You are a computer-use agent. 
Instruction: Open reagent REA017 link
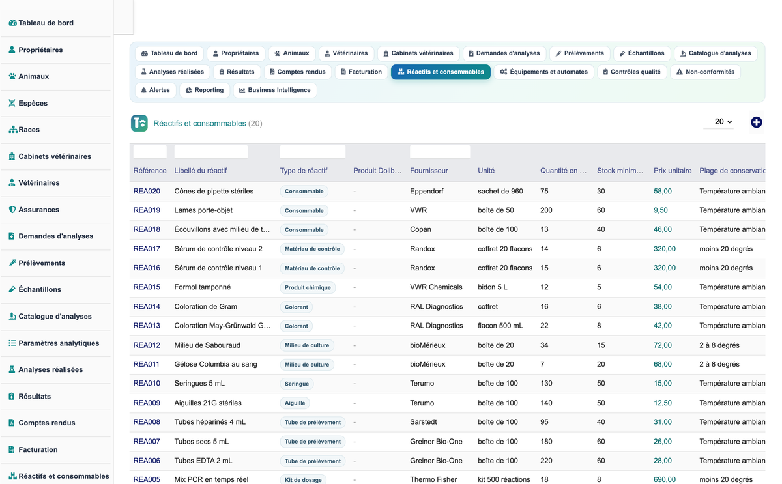pos(147,249)
